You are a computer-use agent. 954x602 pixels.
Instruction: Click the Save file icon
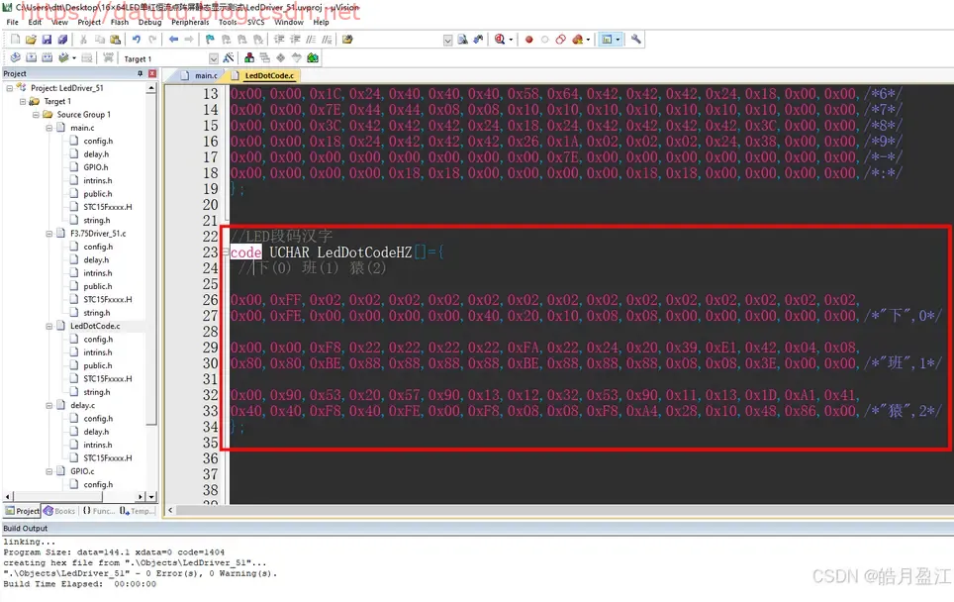47,39
